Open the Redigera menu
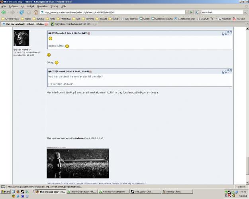The width and height of the screenshot is (249, 199). click(x=13, y=6)
